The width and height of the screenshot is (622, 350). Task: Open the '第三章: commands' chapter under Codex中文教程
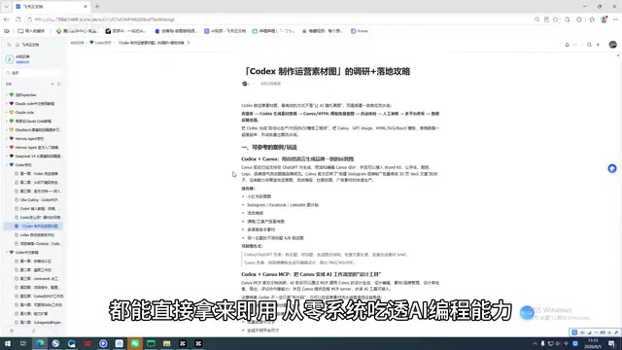tap(39, 279)
